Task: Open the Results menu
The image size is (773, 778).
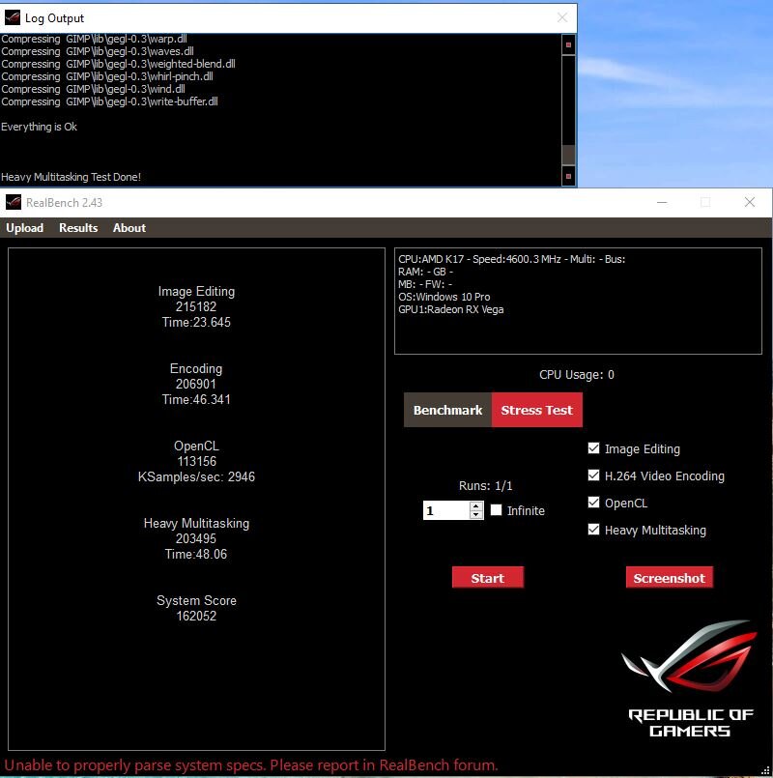Action: (x=78, y=228)
